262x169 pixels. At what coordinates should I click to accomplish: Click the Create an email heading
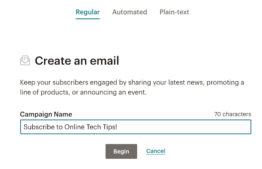coord(77,61)
